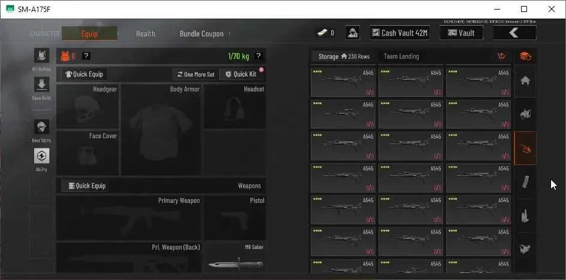Click the orange storage sort icon
Screen dimensions: 566x280
pos(501,56)
